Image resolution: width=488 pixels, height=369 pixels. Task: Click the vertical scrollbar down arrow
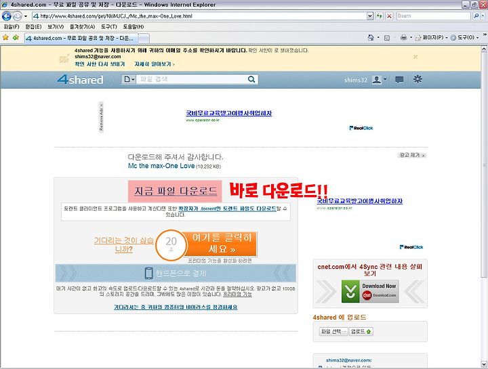point(484,364)
